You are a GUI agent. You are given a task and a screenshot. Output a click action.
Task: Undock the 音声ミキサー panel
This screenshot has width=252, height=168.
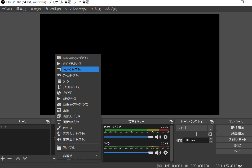(171, 122)
